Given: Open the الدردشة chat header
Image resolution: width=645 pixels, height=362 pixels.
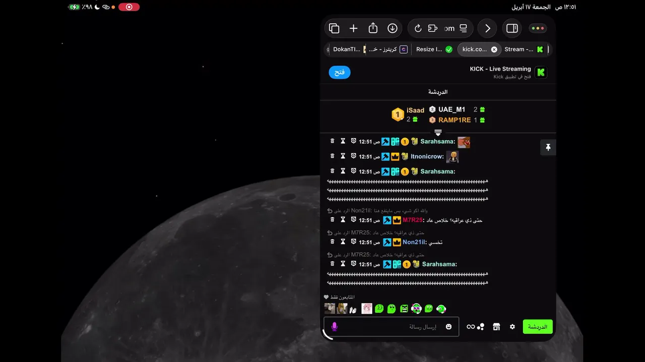Looking at the screenshot, I should pos(438,92).
